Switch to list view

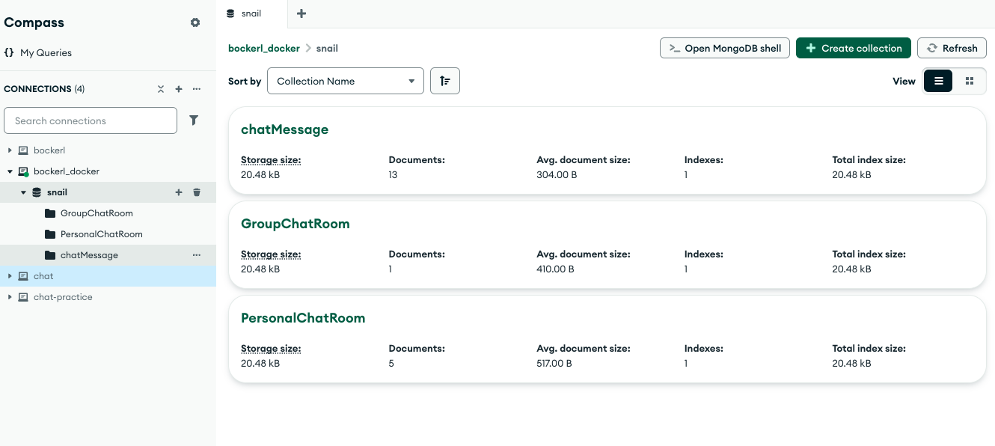938,81
